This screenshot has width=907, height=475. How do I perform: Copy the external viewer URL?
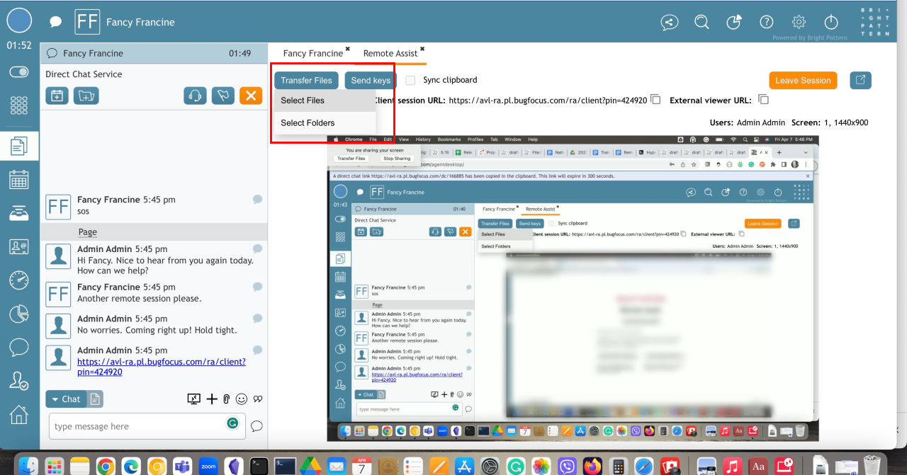(763, 100)
